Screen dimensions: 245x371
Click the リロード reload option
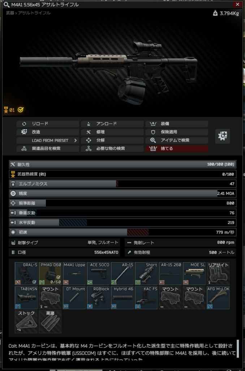pyautogui.click(x=48, y=124)
